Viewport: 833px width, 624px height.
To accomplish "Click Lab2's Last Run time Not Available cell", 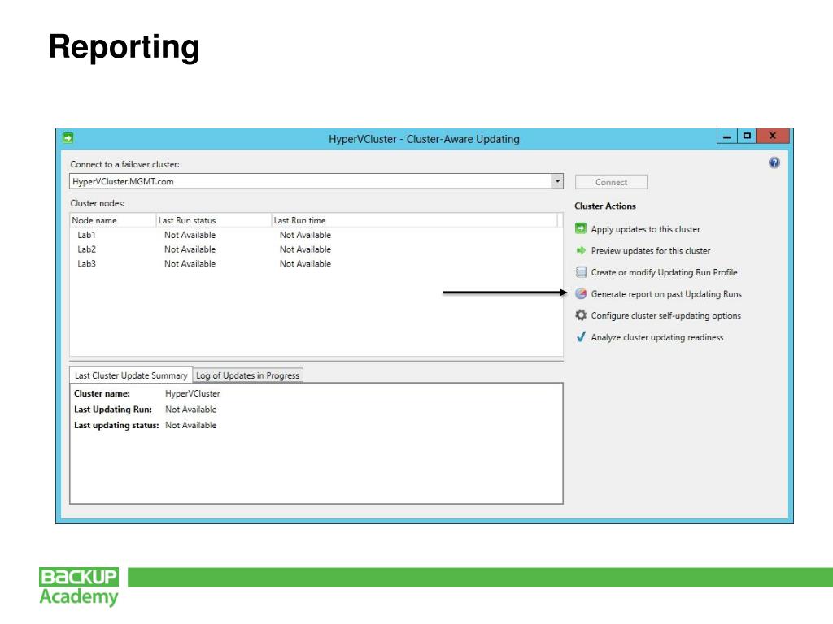I will (305, 249).
